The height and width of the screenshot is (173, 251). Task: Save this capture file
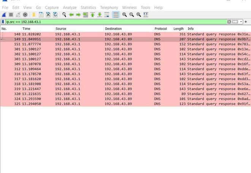click(x=41, y=15)
